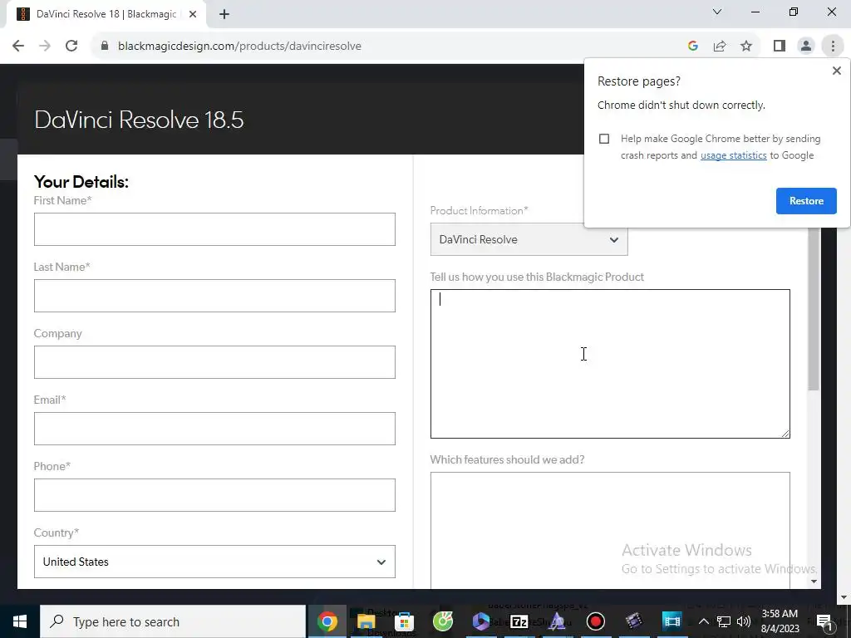This screenshot has height=638, width=851.
Task: Click the lock icon beside the URL
Action: pos(105,47)
